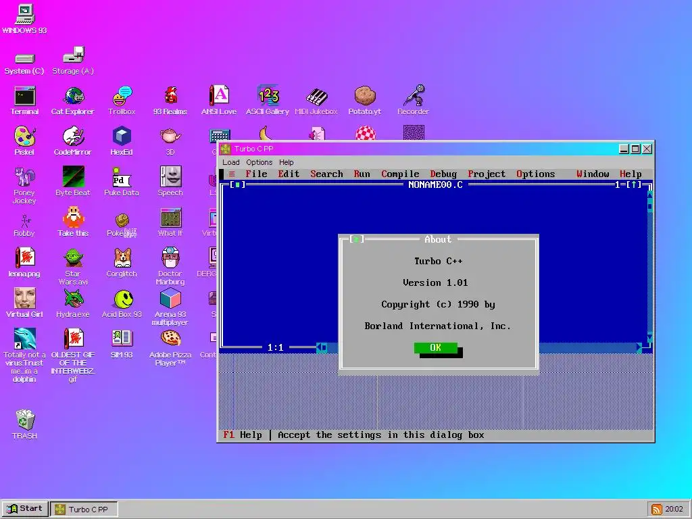Close NONAME00.C editor via its bracket box
The width and height of the screenshot is (692, 519).
[x=237, y=184]
